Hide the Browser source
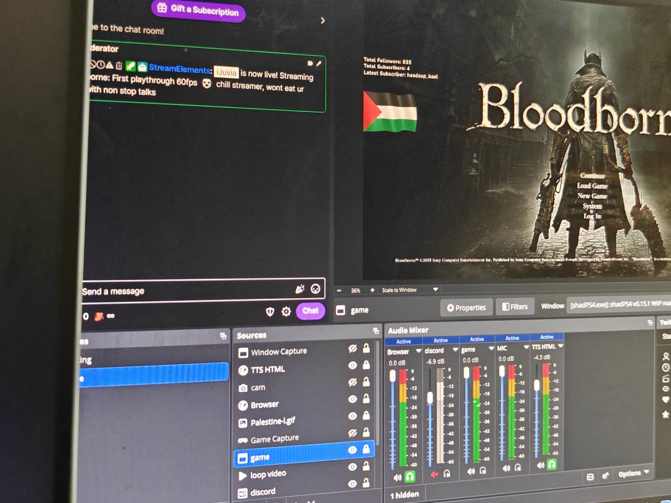 click(x=352, y=399)
